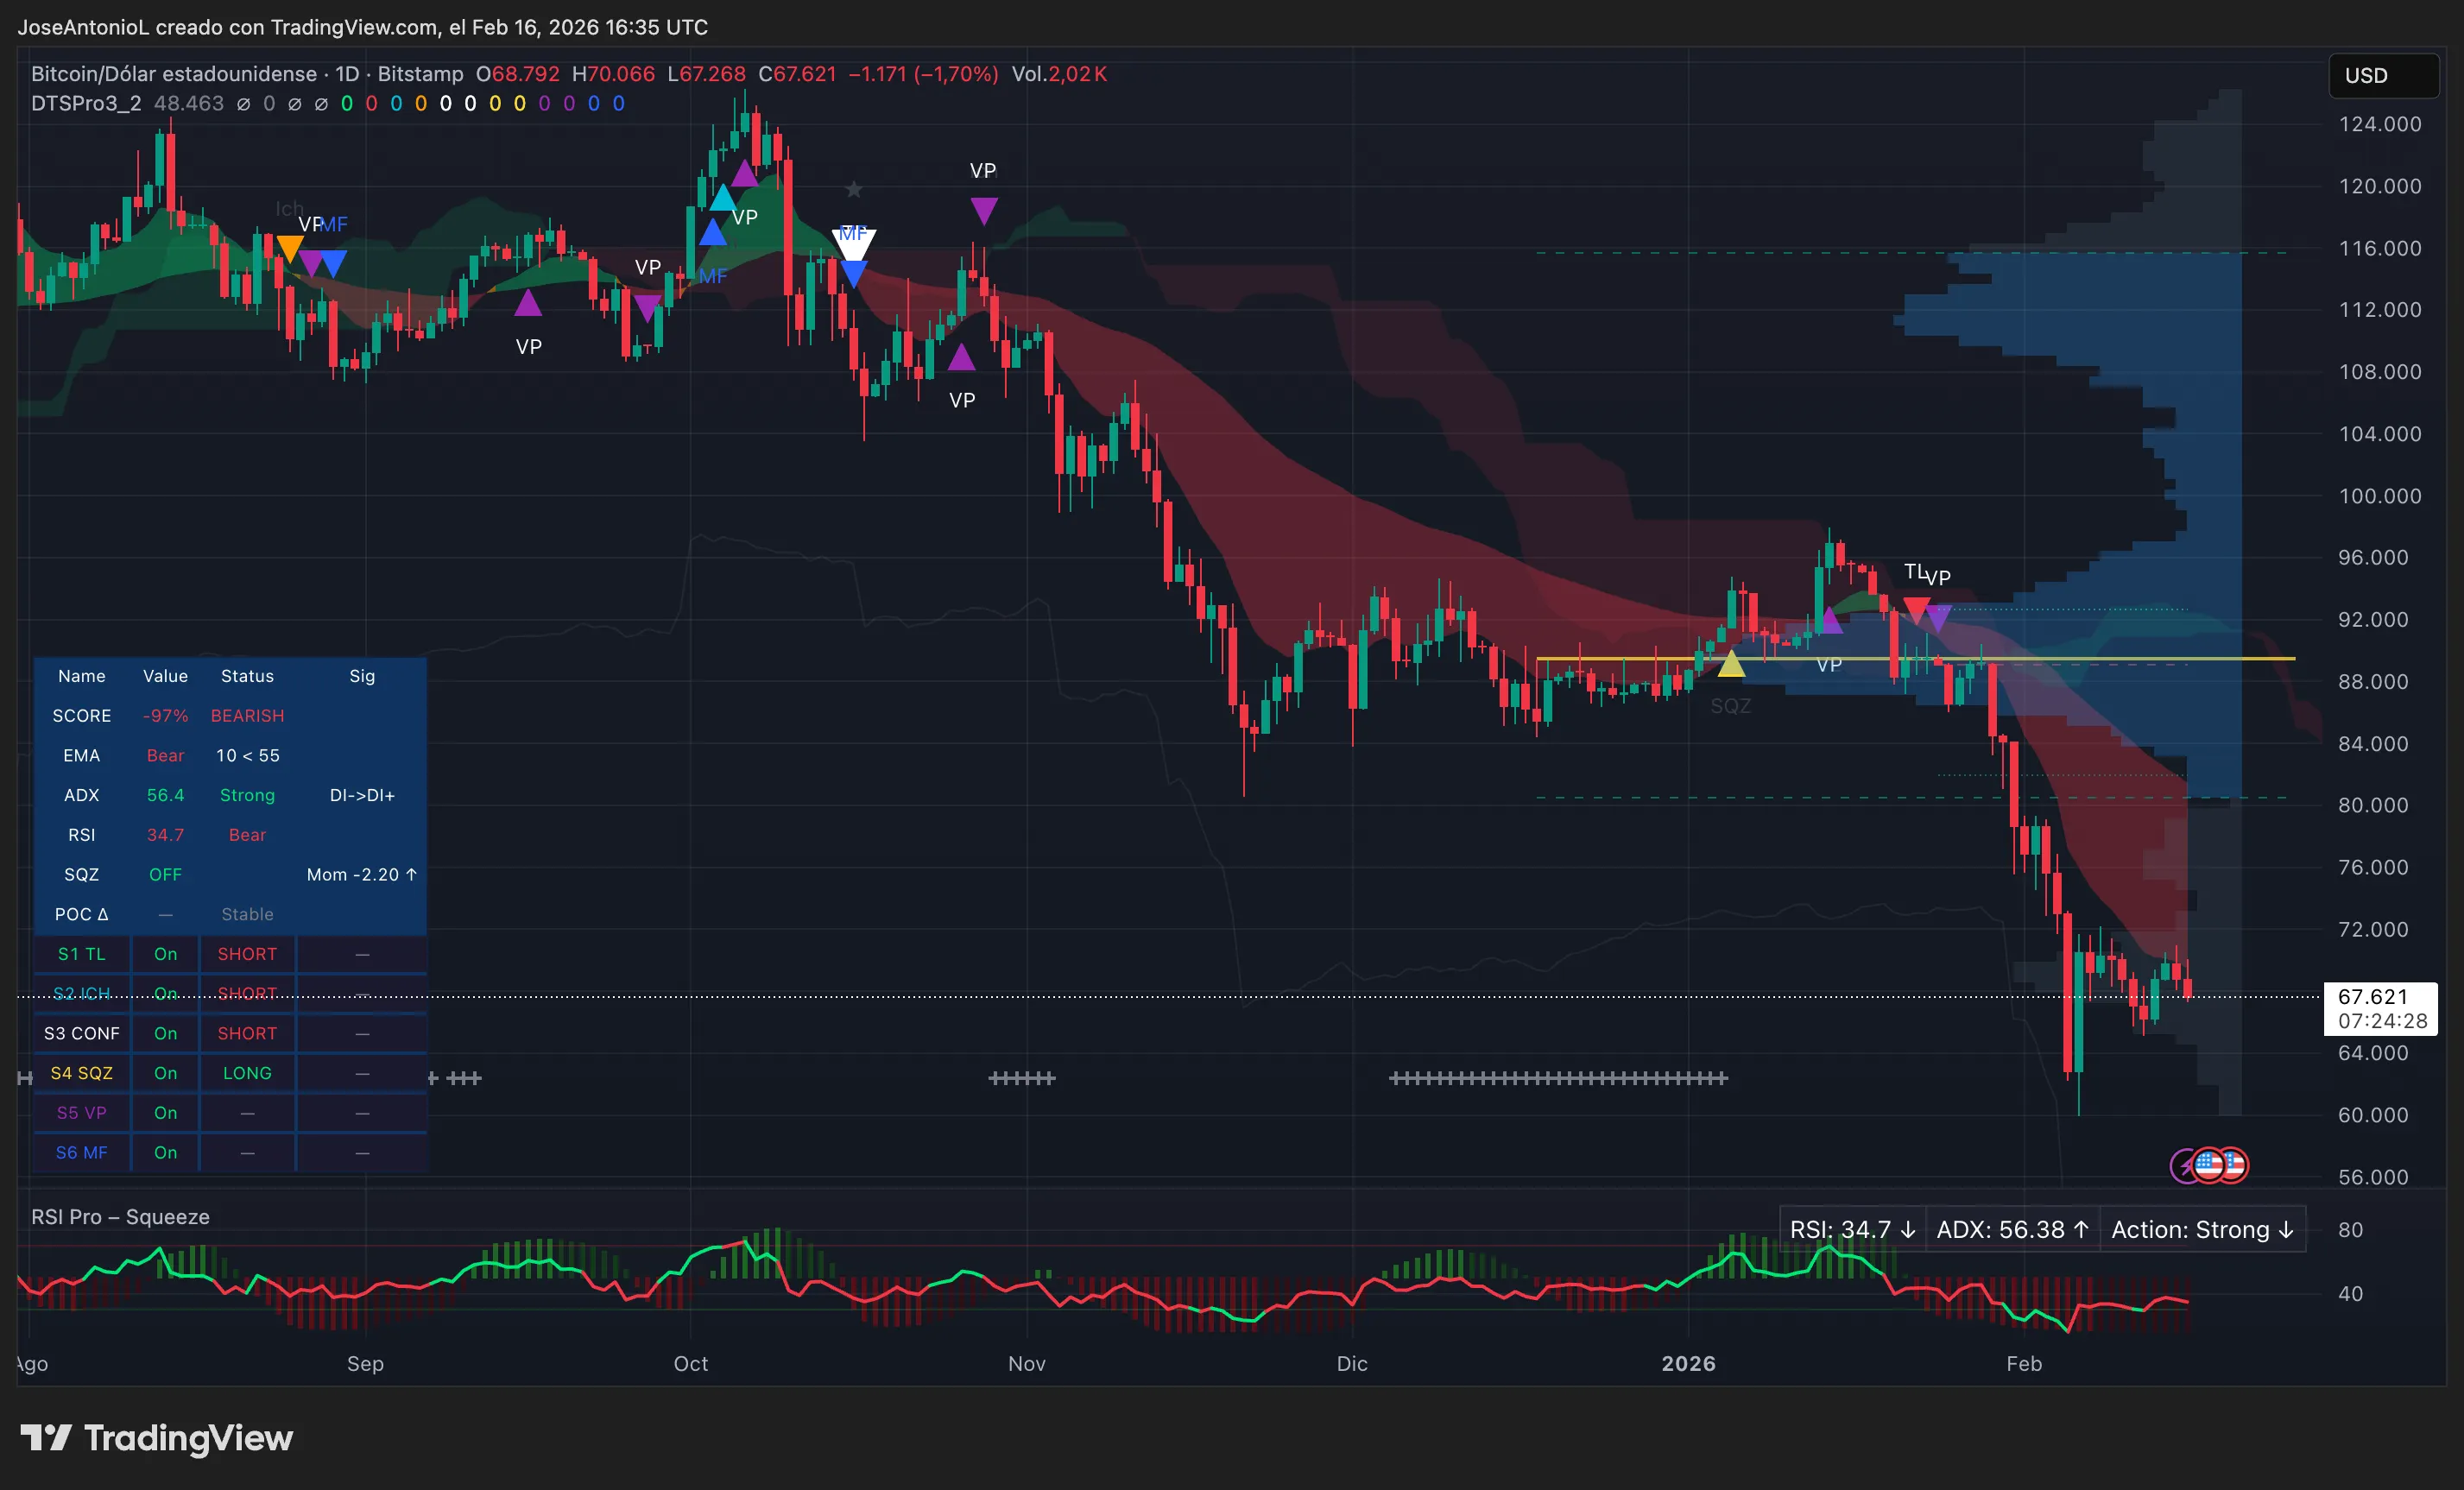This screenshot has width=2464, height=1490.
Task: Click Bitstamp to change the exchange
Action: pyautogui.click(x=420, y=73)
